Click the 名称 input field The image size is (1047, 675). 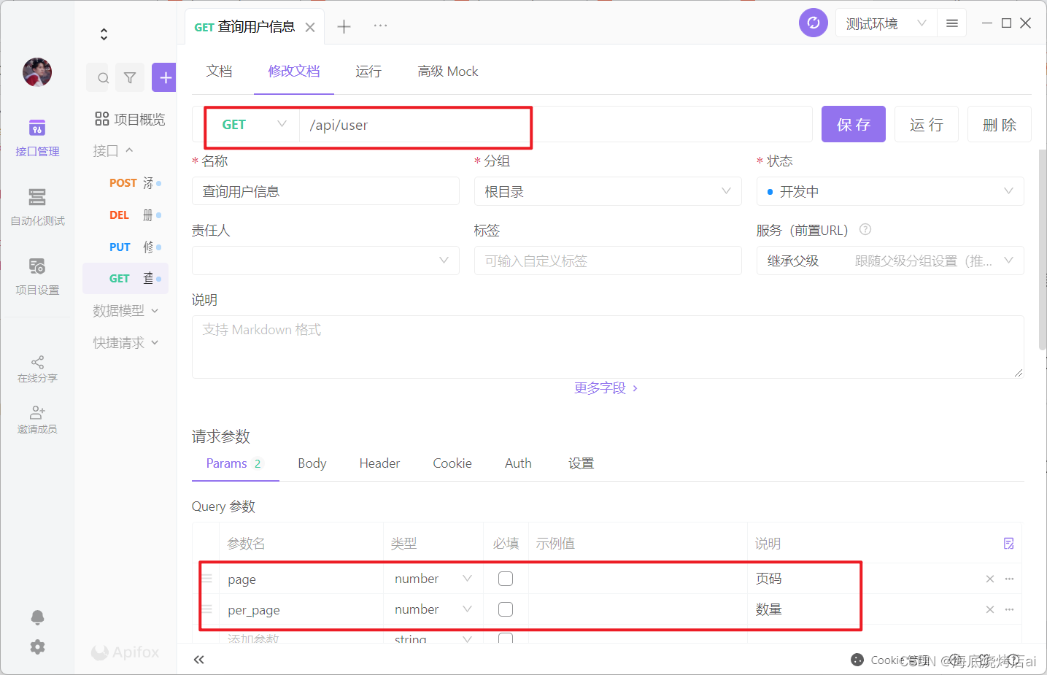tap(325, 192)
